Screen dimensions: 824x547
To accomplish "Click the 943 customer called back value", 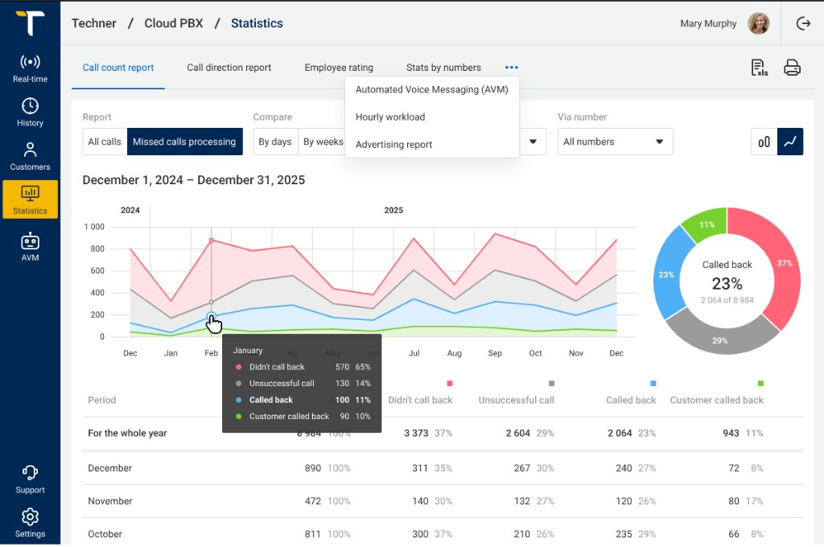I will pos(731,433).
